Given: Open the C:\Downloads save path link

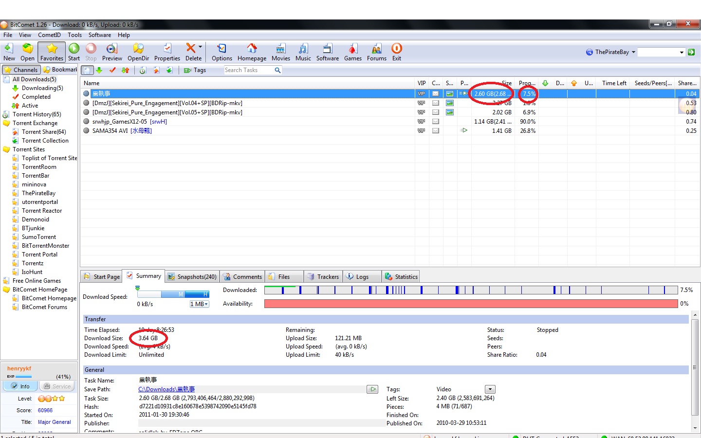Looking at the screenshot, I should click(166, 389).
